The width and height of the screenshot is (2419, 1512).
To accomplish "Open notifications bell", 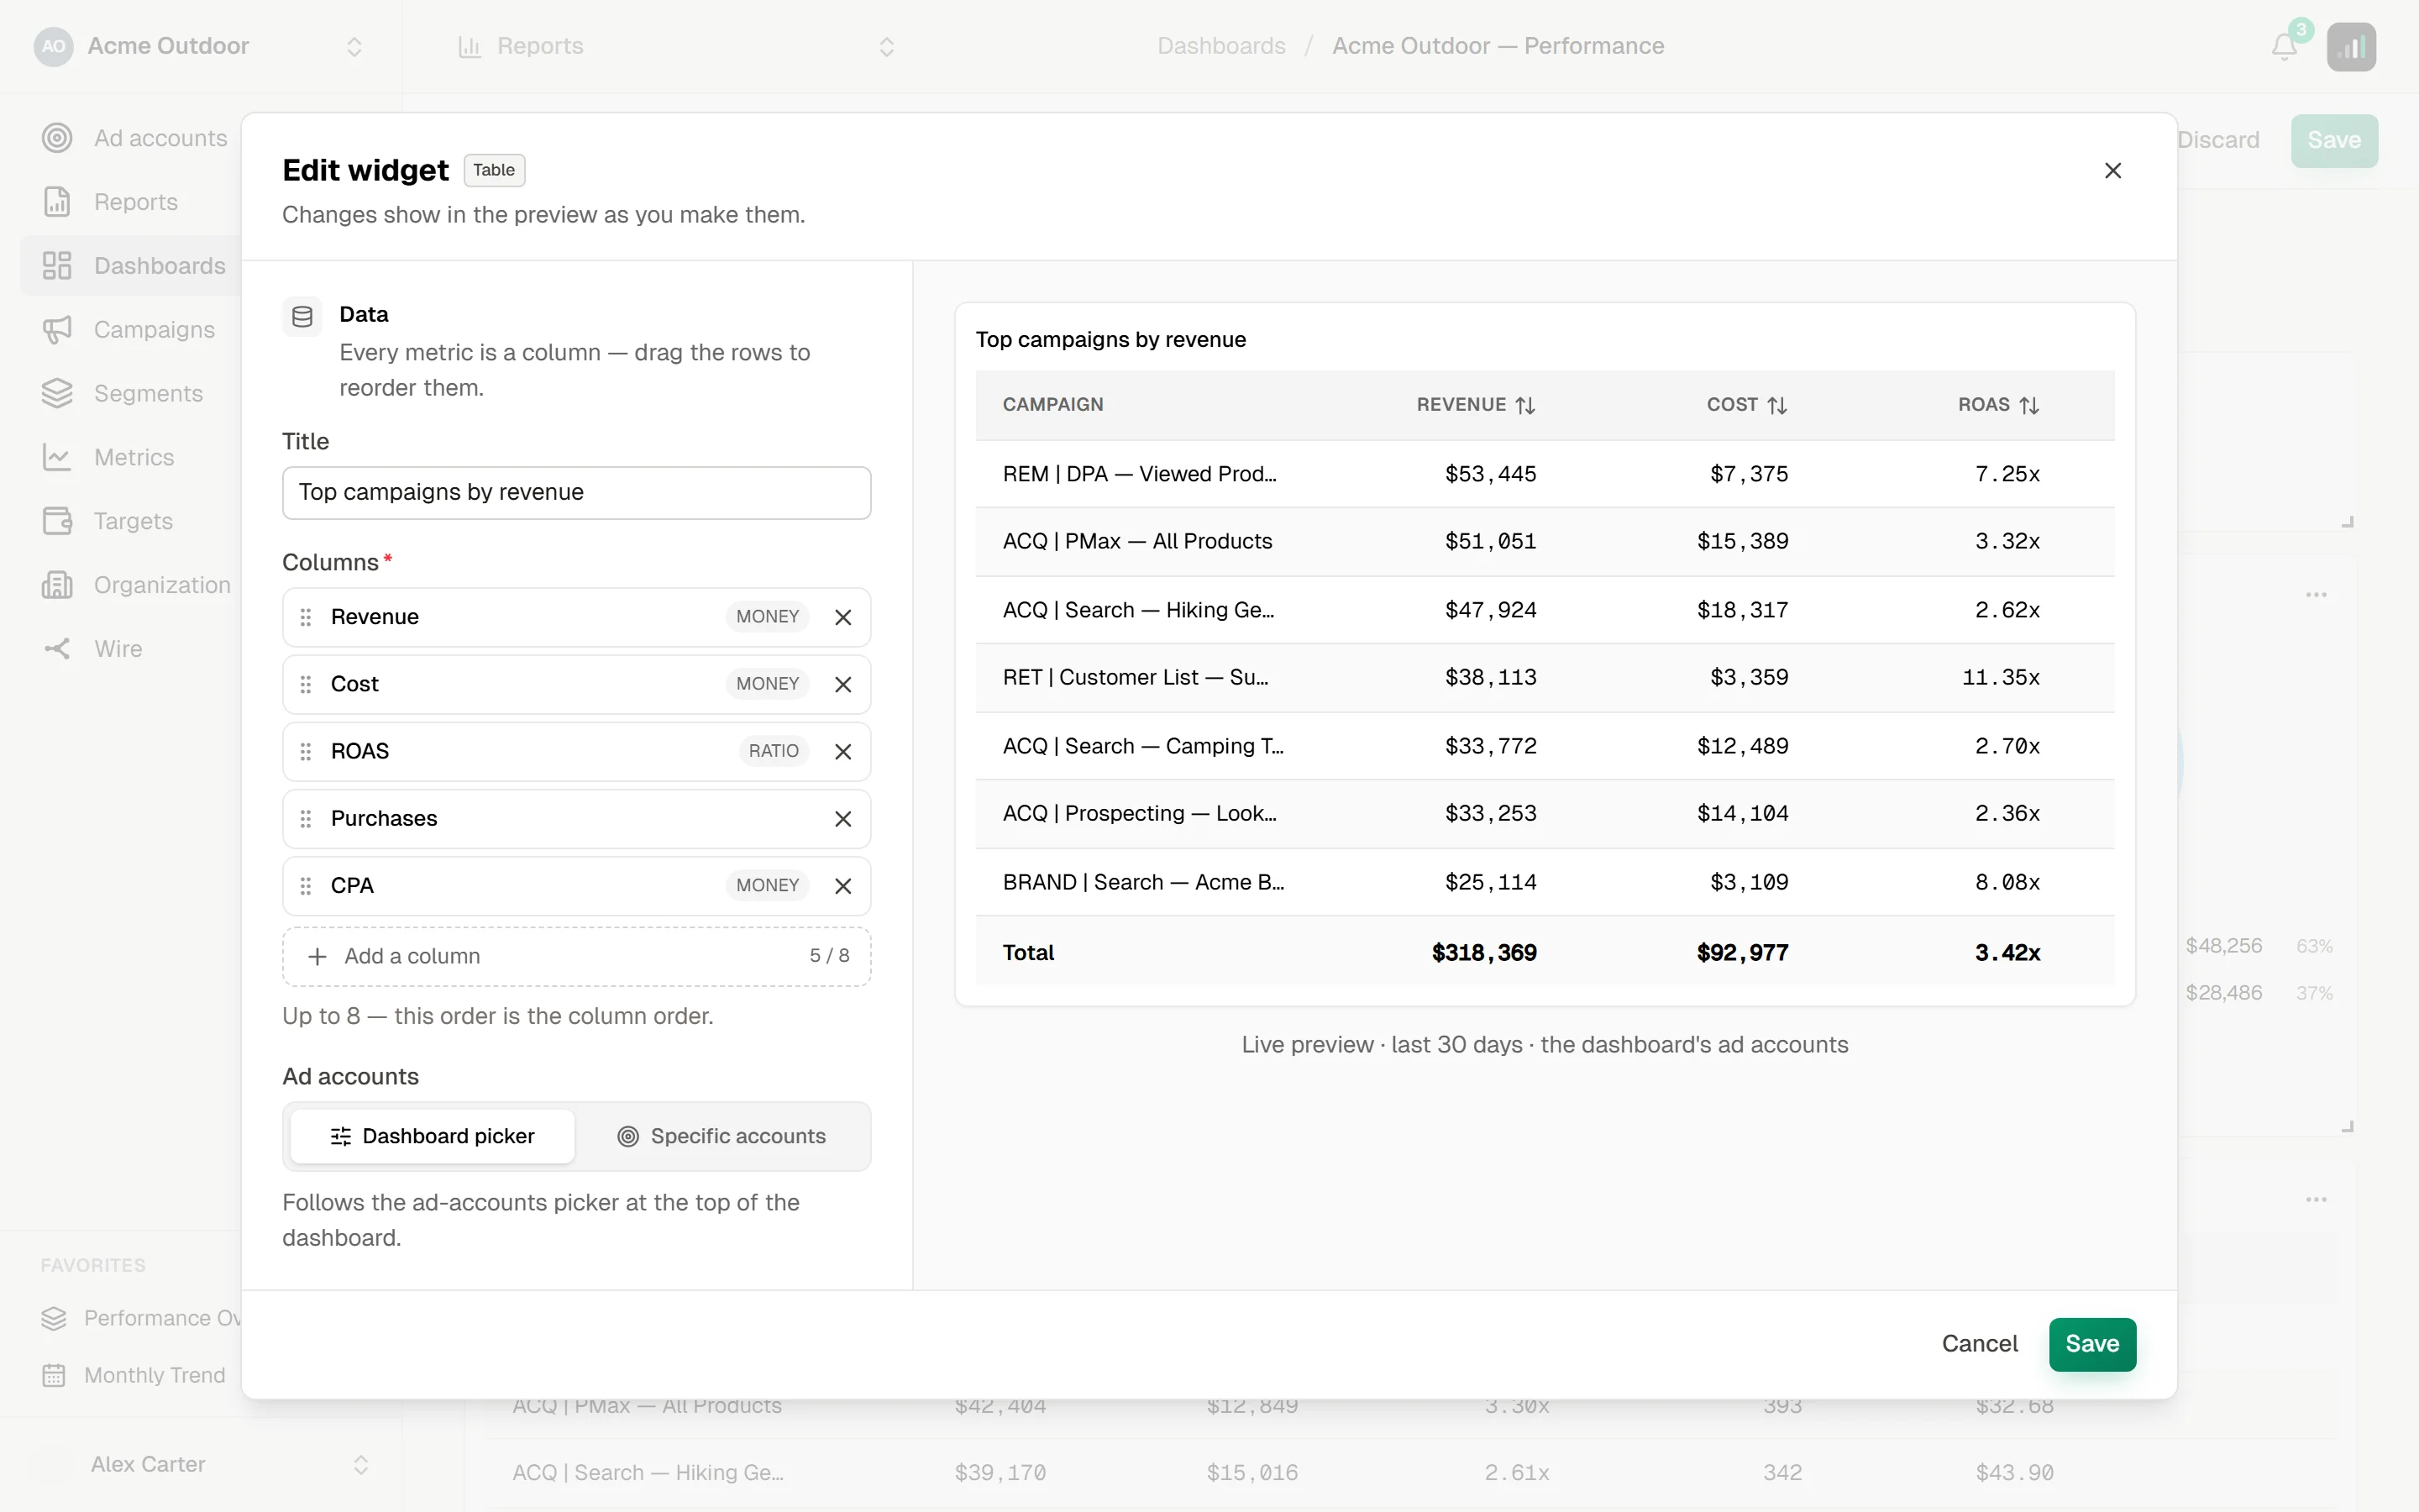I will (x=2284, y=47).
